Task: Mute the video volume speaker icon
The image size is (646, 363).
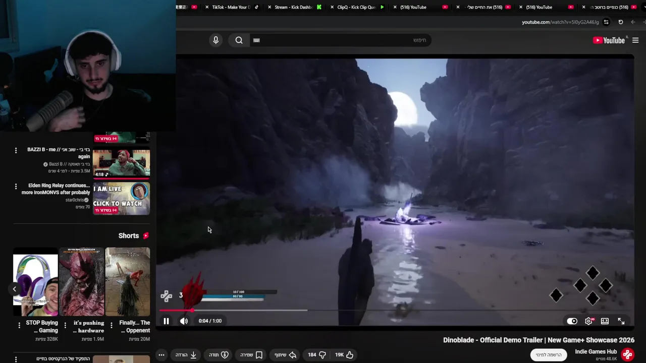Action: 184,321
